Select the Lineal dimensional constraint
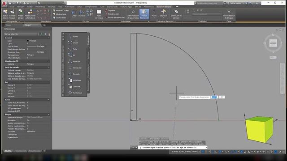The width and height of the screenshot is (287, 161). [74, 13]
